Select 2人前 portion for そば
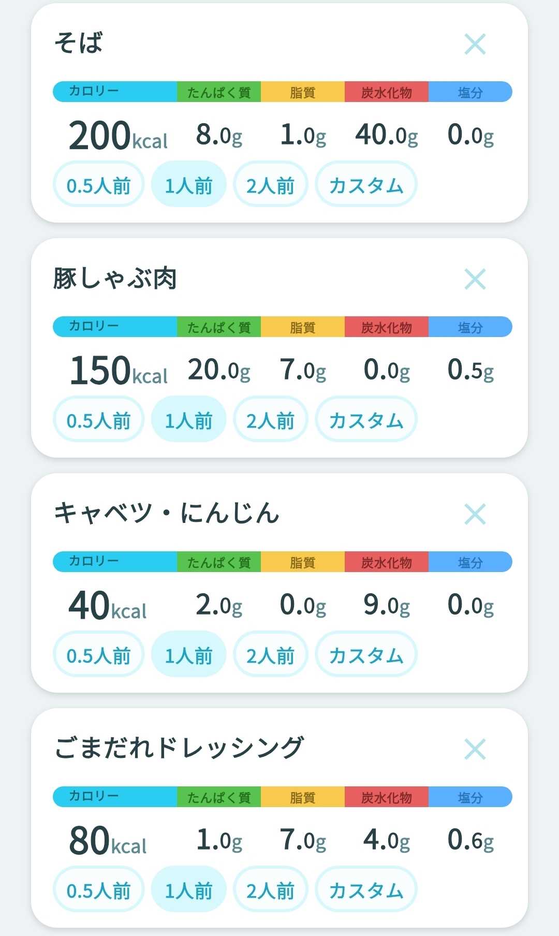This screenshot has height=936, width=559. click(x=270, y=184)
